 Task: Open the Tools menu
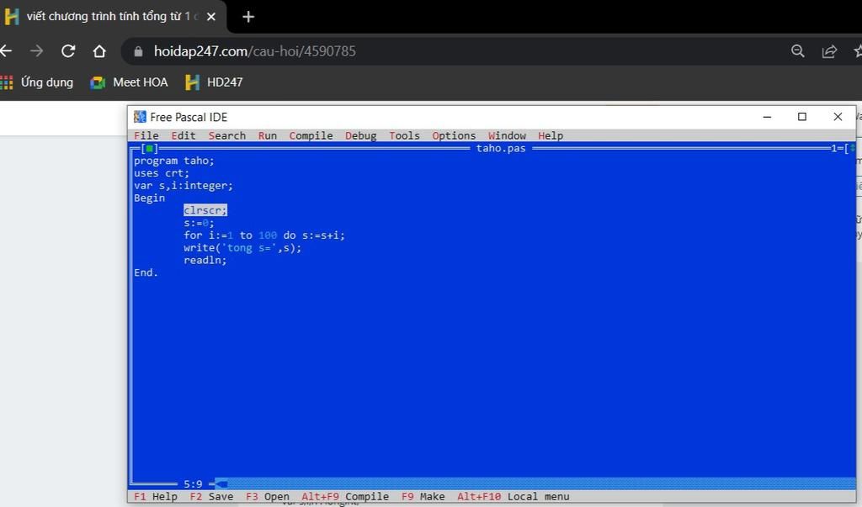(x=404, y=135)
